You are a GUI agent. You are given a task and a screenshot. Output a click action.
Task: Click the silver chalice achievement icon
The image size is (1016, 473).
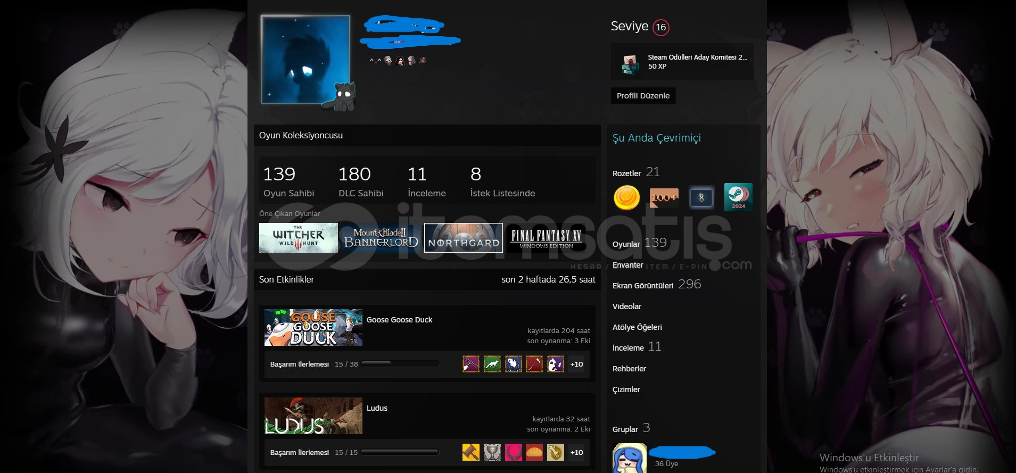coord(492,452)
